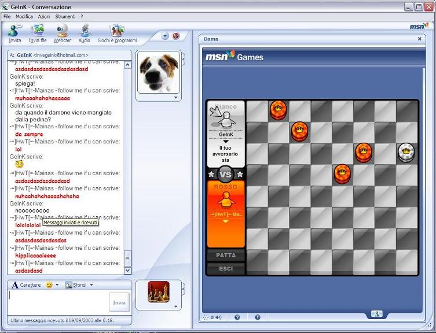Click the chess display picture
The image size is (436, 333).
coord(159,291)
